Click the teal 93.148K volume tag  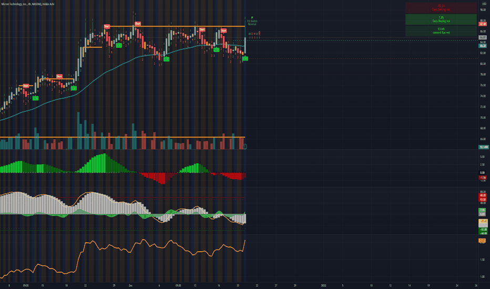[484, 147]
